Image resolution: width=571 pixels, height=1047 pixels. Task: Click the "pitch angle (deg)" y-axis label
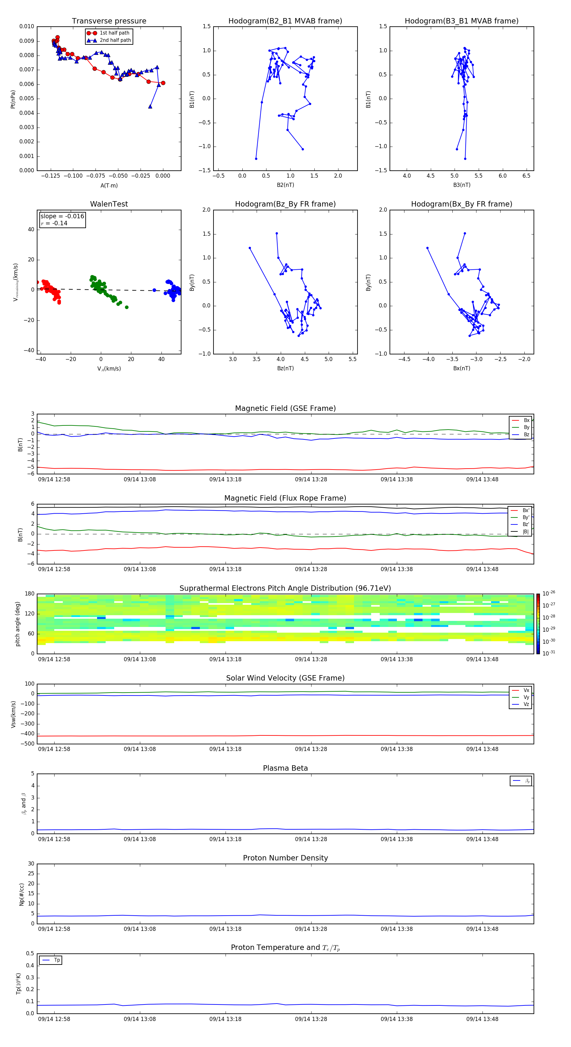coord(18,624)
